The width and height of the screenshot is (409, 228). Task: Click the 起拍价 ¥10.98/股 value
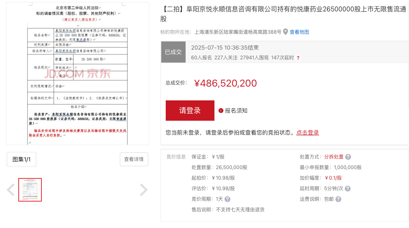223,178
